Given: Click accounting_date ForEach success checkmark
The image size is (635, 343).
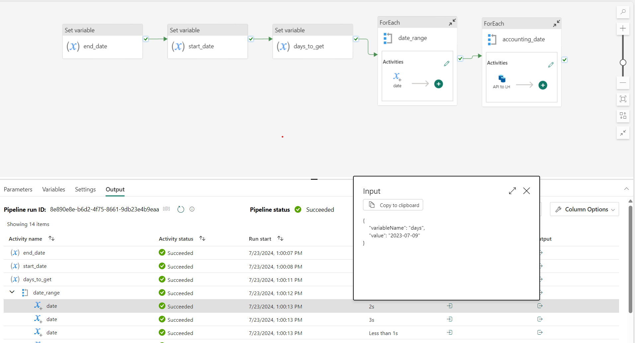Looking at the screenshot, I should [565, 60].
